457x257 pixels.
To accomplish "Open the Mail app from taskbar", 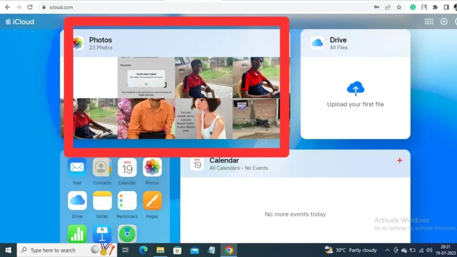I will pyautogui.click(x=195, y=250).
